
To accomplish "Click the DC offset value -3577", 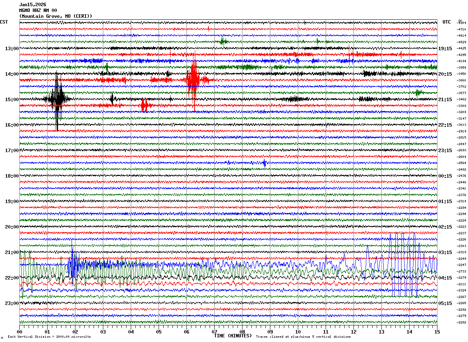I will coord(462,93).
